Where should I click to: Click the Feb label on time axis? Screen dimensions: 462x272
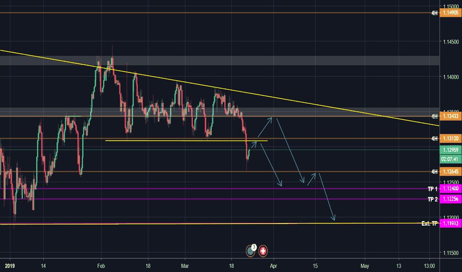tap(101, 266)
